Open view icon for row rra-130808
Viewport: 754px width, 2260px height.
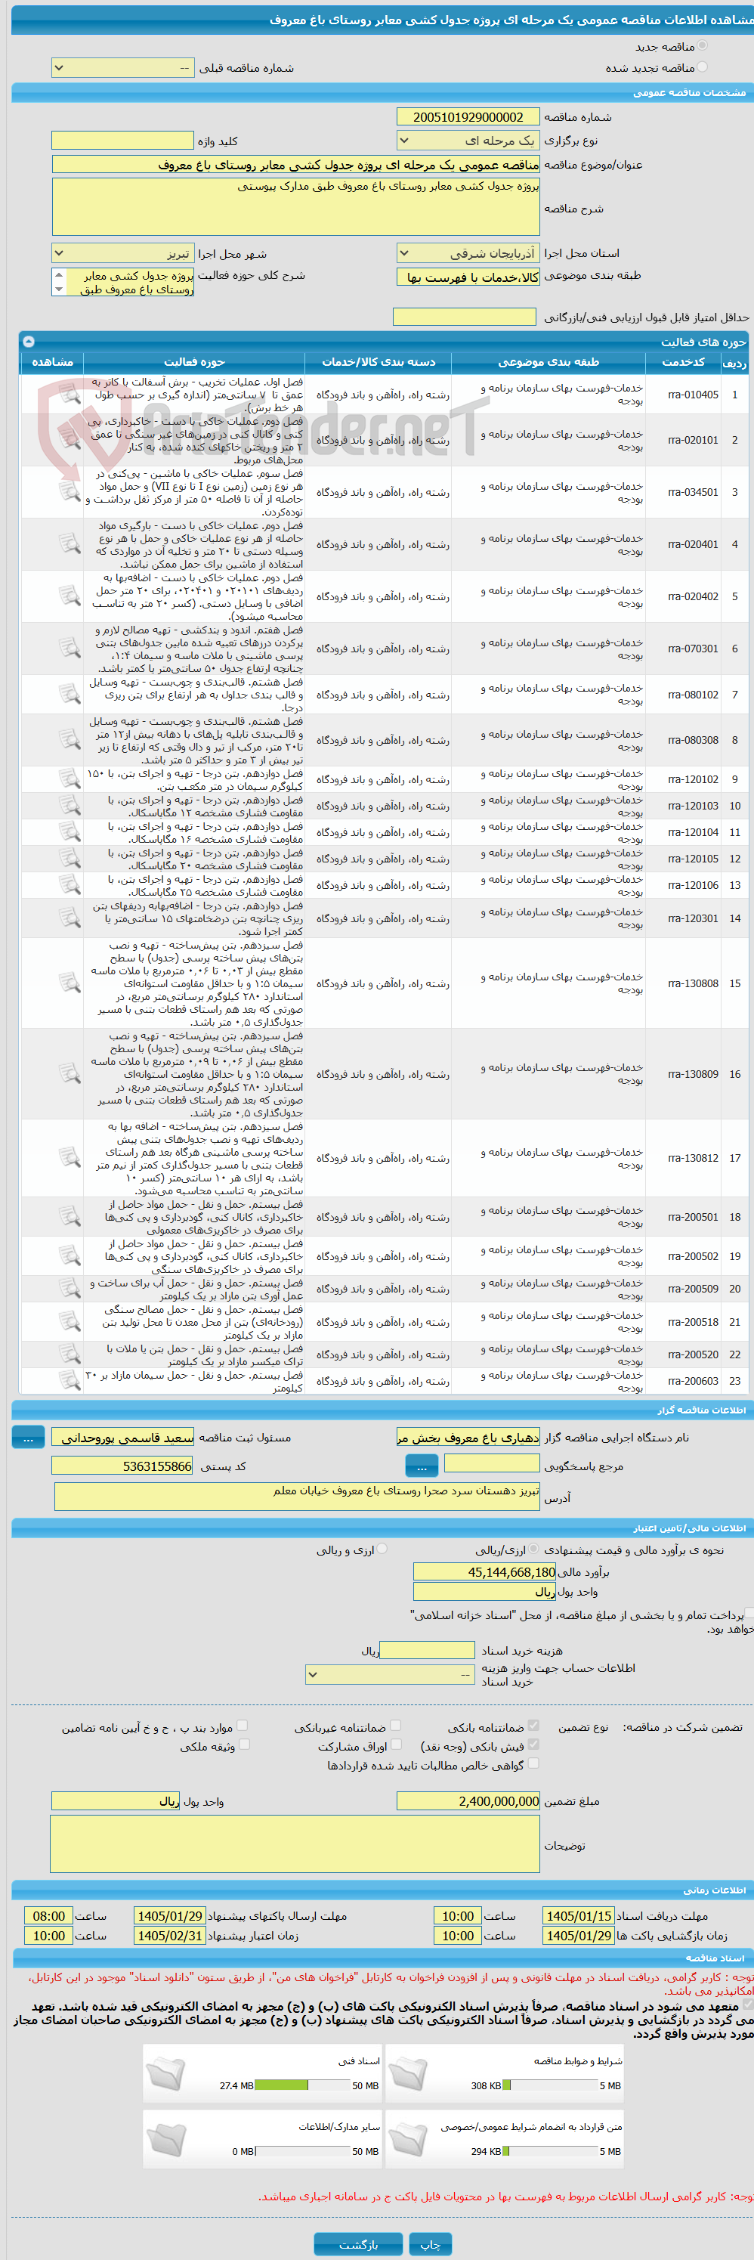click(70, 983)
